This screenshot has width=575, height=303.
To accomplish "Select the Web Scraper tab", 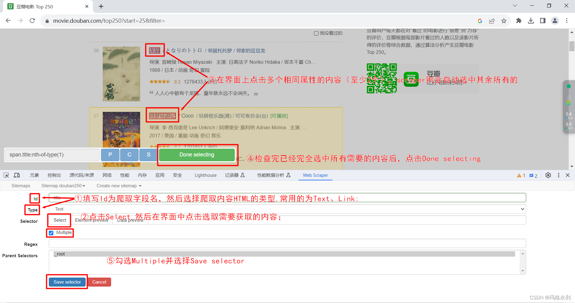I will tap(315, 175).
